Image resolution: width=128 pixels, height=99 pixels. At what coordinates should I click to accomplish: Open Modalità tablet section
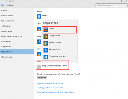(x=17, y=31)
